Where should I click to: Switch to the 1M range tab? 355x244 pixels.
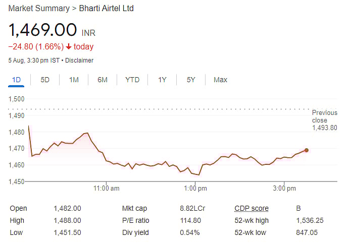click(74, 80)
